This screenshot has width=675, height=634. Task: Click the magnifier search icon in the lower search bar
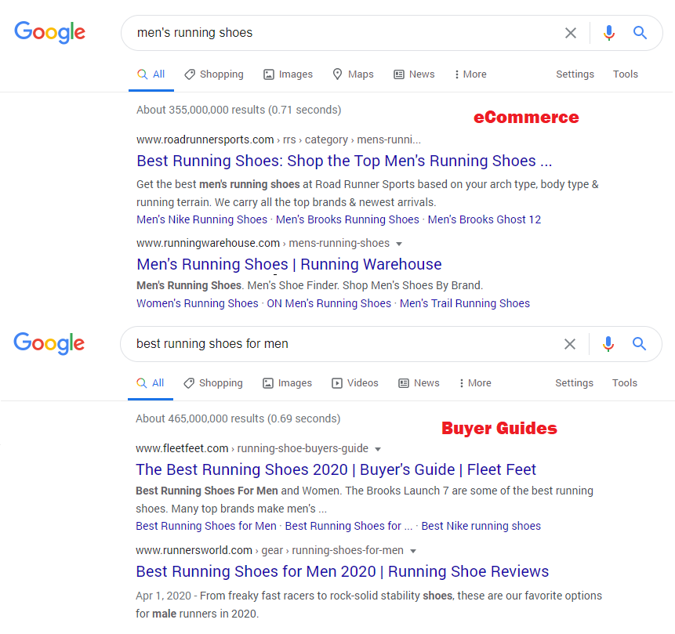point(639,344)
